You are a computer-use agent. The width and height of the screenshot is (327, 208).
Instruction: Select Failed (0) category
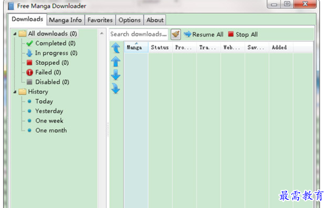click(x=48, y=72)
